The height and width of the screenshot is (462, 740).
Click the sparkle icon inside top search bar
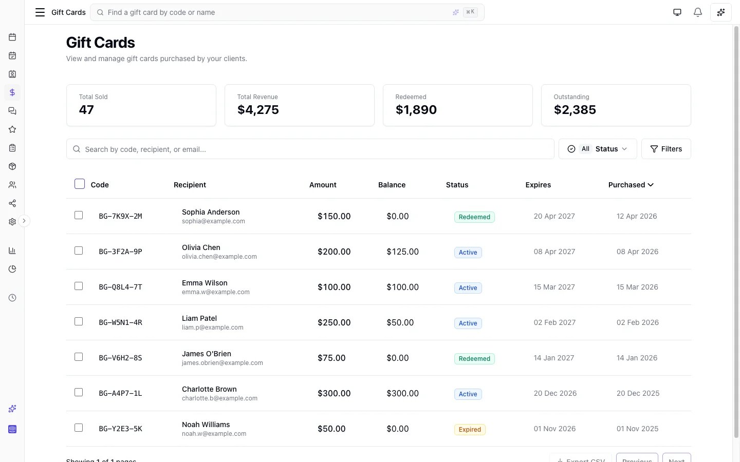click(x=456, y=12)
